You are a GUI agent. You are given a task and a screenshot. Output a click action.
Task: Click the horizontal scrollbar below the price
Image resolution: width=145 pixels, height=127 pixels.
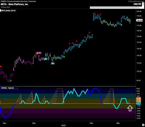click(115, 8)
